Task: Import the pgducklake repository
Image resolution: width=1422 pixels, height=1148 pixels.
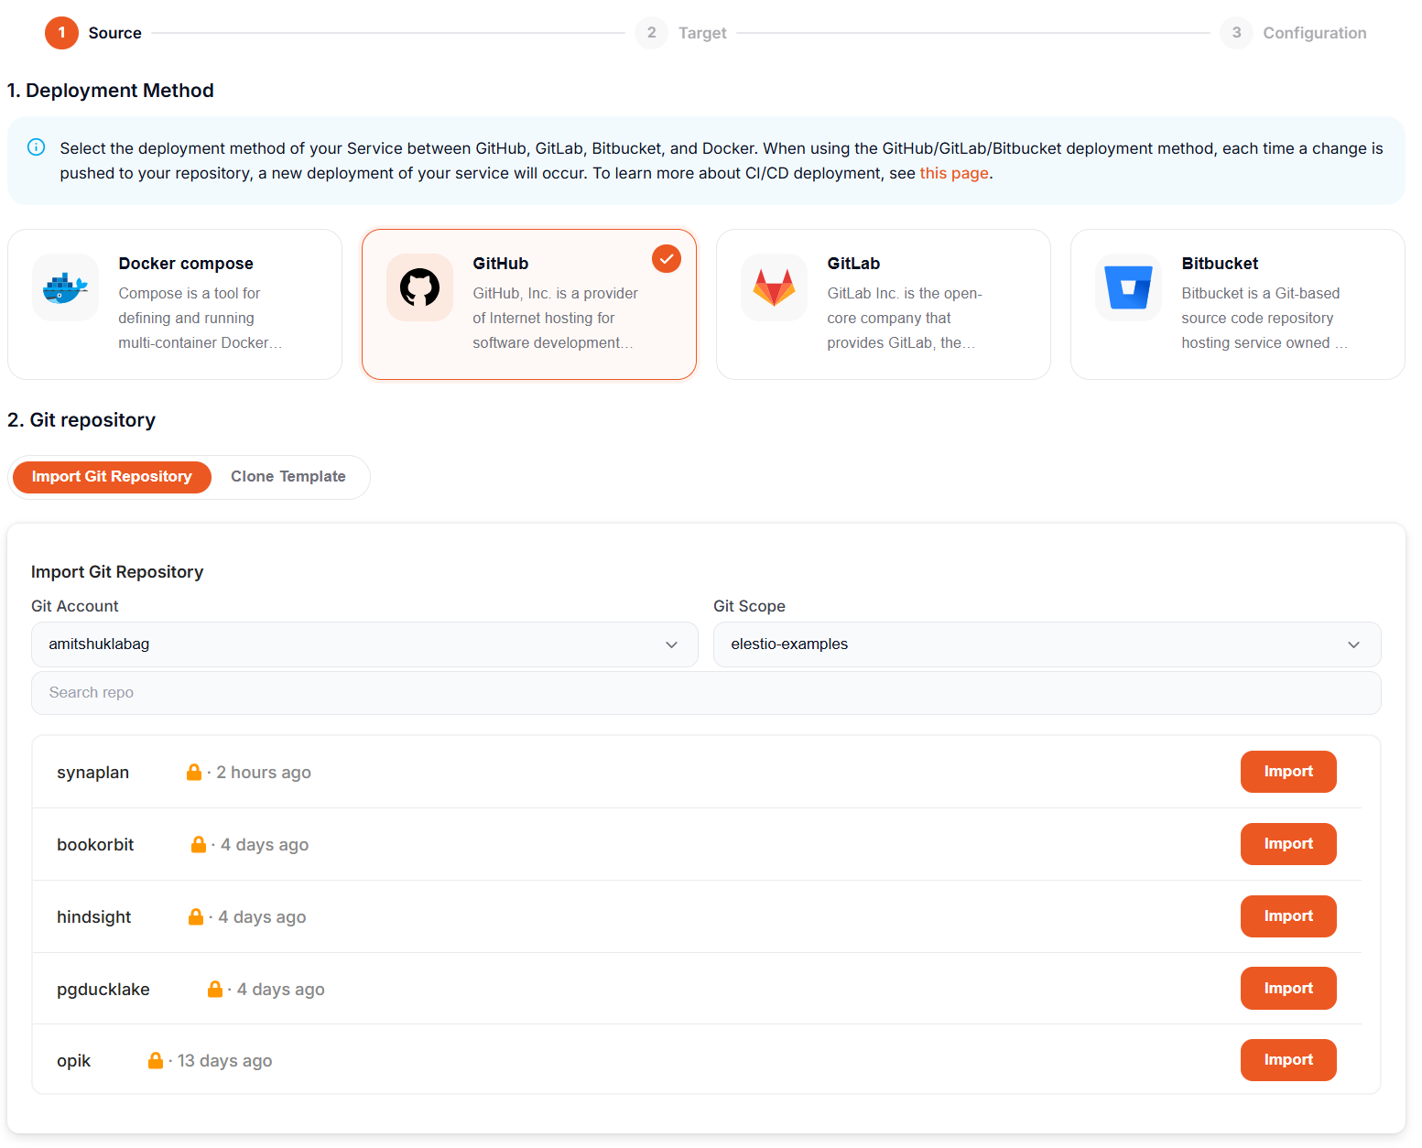Action: [1288, 989]
